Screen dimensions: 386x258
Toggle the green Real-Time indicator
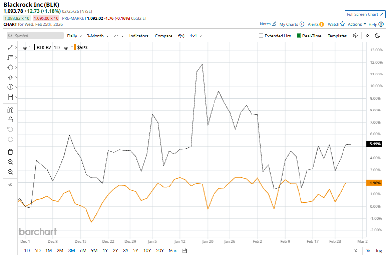coord(299,36)
